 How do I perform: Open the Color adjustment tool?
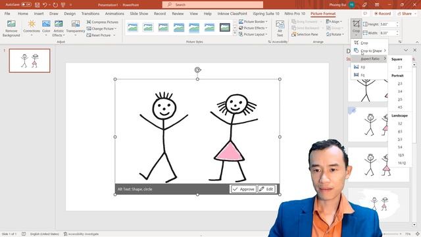[46, 28]
